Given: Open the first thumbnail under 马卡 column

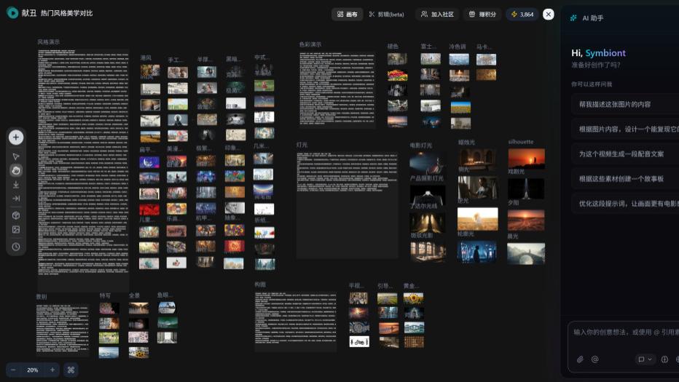Looking at the screenshot, I should (x=486, y=59).
